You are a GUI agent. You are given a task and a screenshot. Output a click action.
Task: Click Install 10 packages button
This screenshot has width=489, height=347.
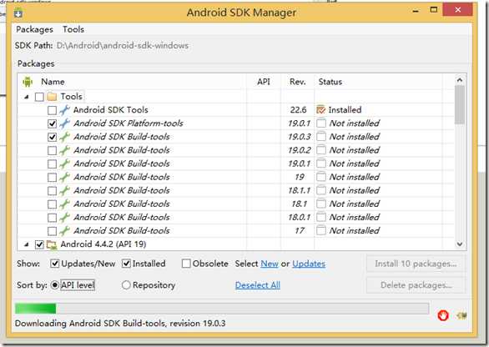[416, 264]
